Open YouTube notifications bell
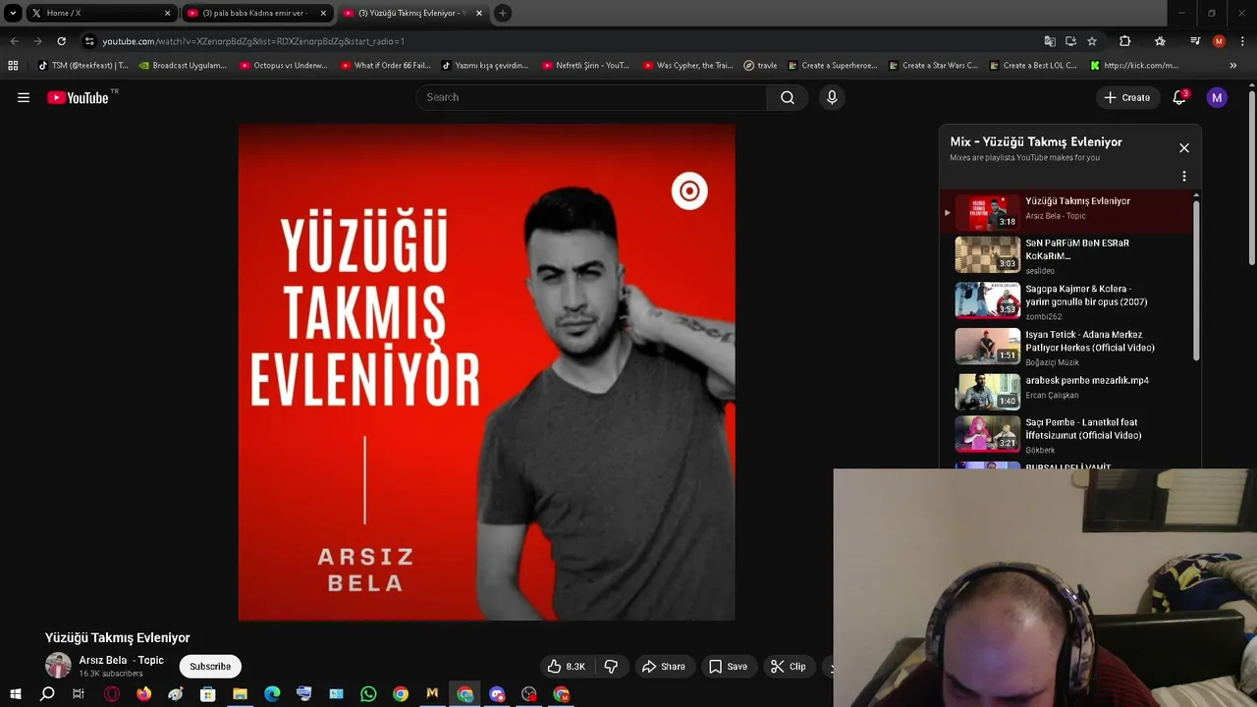1257x707 pixels. (x=1179, y=97)
